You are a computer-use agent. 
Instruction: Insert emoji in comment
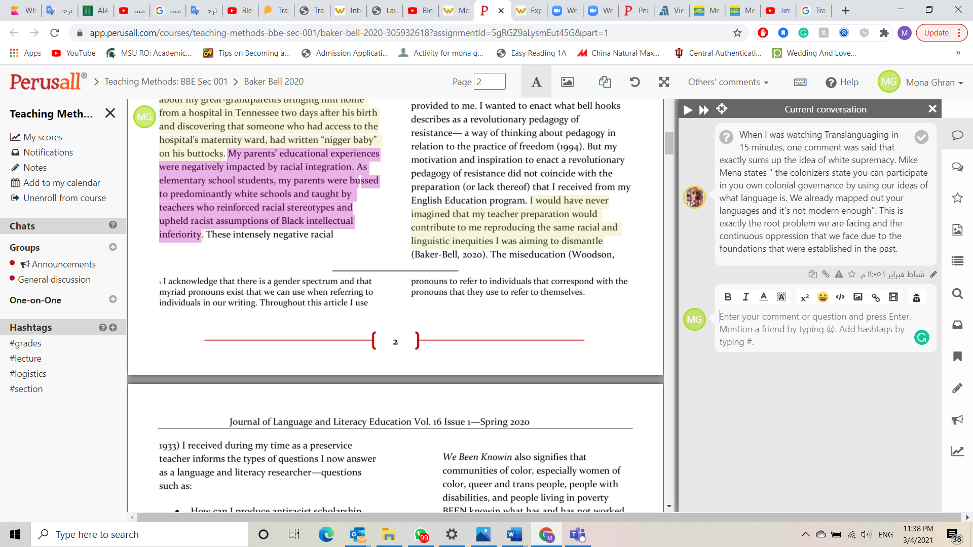pos(822,297)
